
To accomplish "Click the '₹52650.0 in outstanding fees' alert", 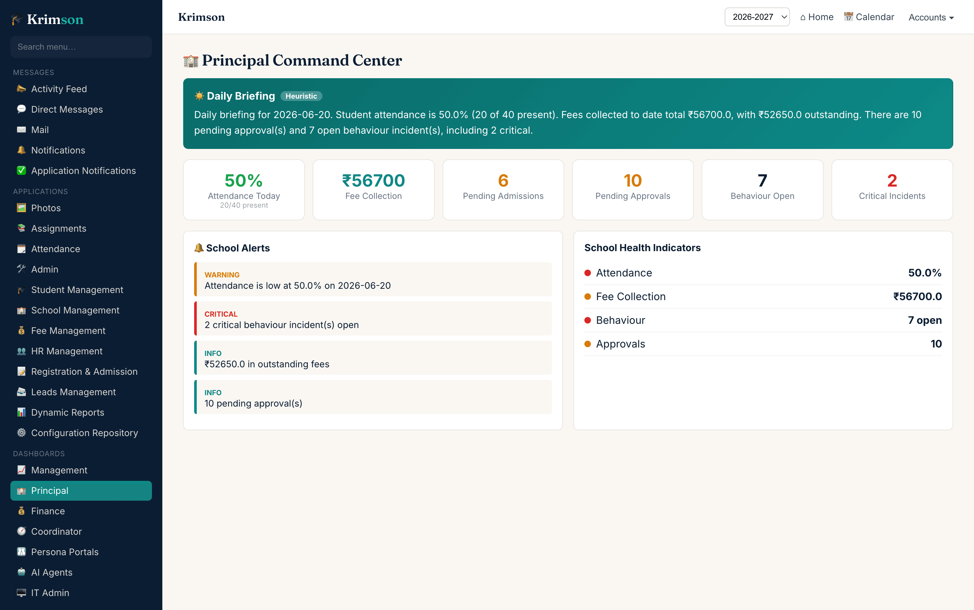I will 373,358.
